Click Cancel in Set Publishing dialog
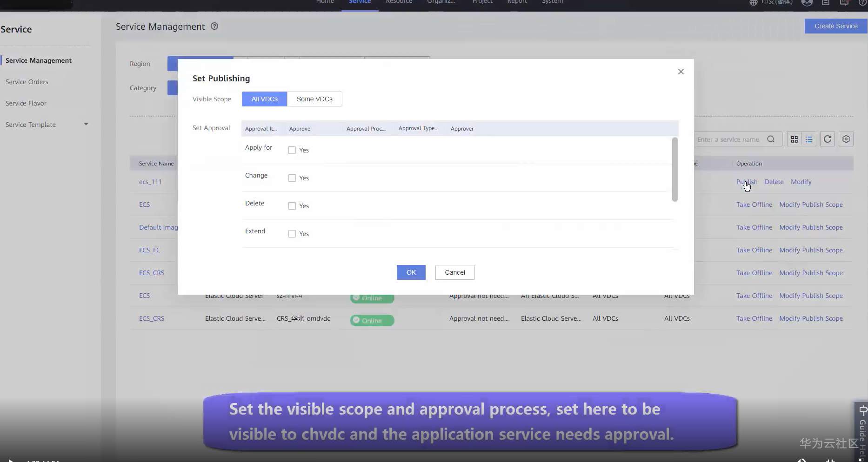Viewport: 868px width, 462px height. pos(455,272)
